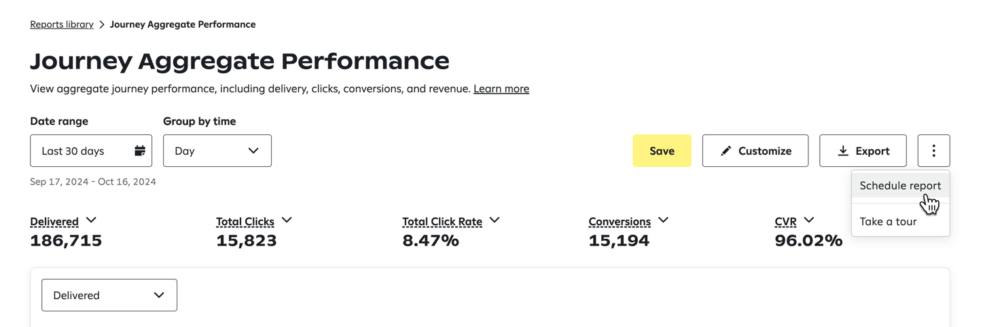The width and height of the screenshot is (983, 327).
Task: Select Schedule report from the menu
Action: [900, 185]
